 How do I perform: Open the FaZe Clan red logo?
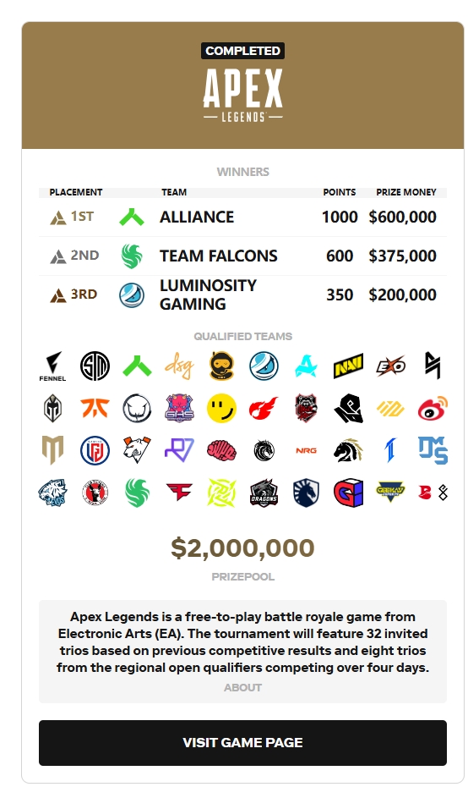pyautogui.click(x=179, y=492)
